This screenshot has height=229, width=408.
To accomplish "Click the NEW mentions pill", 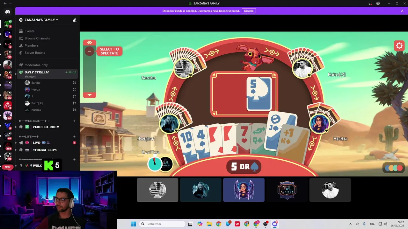I will pyautogui.click(x=8, y=167).
